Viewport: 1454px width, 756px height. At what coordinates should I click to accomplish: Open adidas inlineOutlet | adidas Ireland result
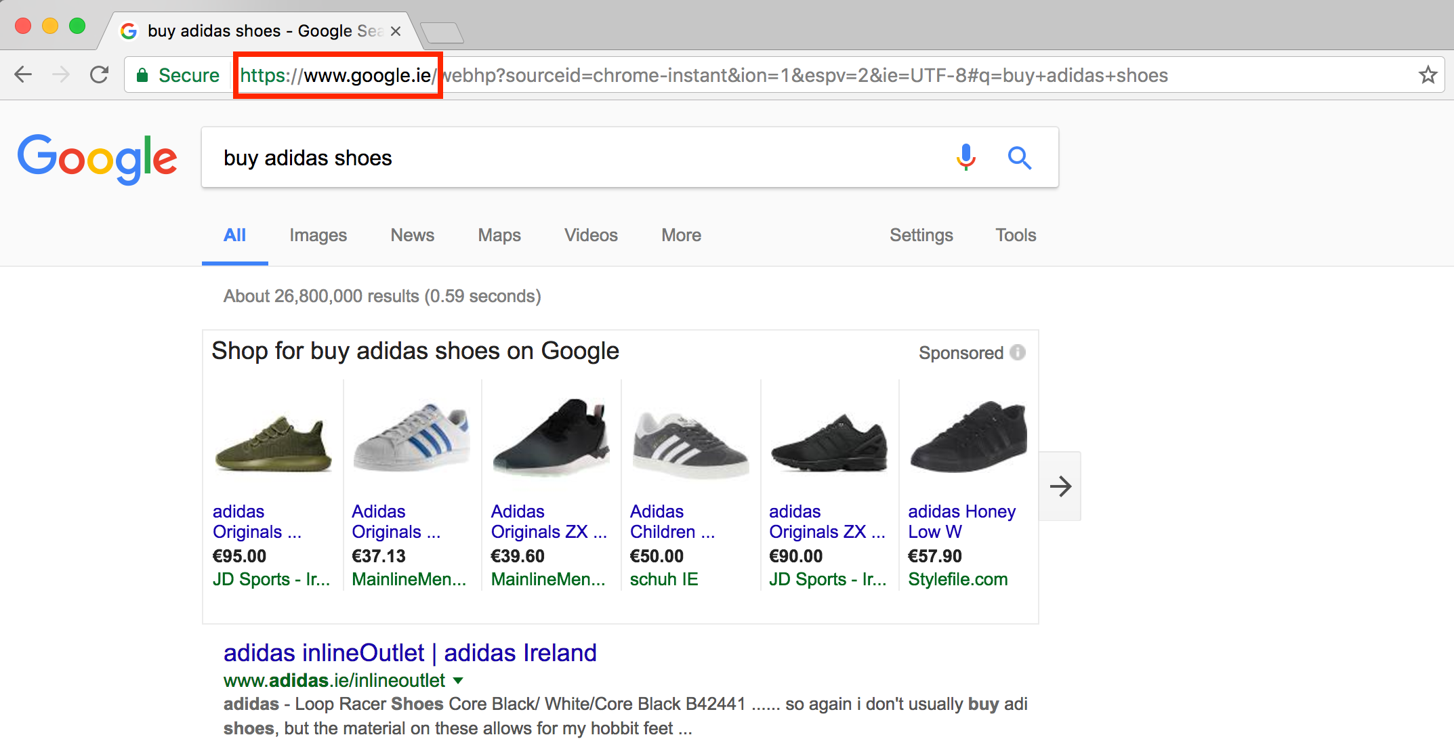(410, 652)
